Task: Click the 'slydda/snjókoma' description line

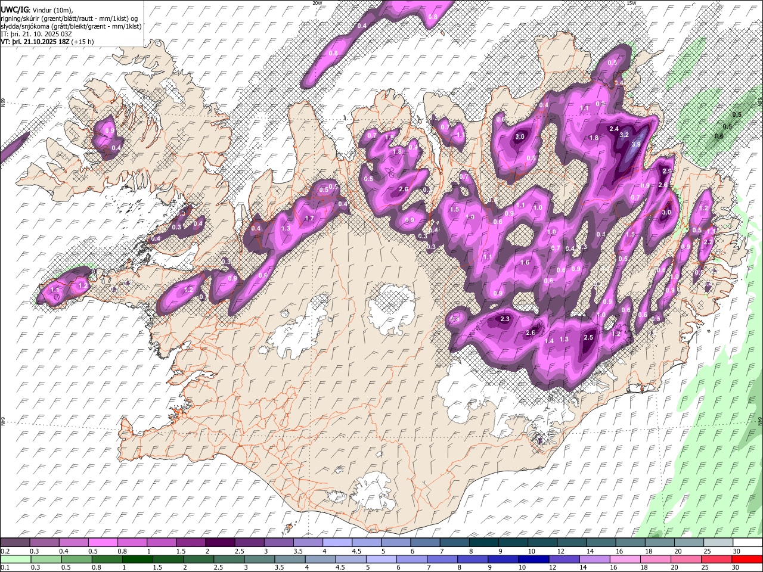Action: pyautogui.click(x=71, y=26)
